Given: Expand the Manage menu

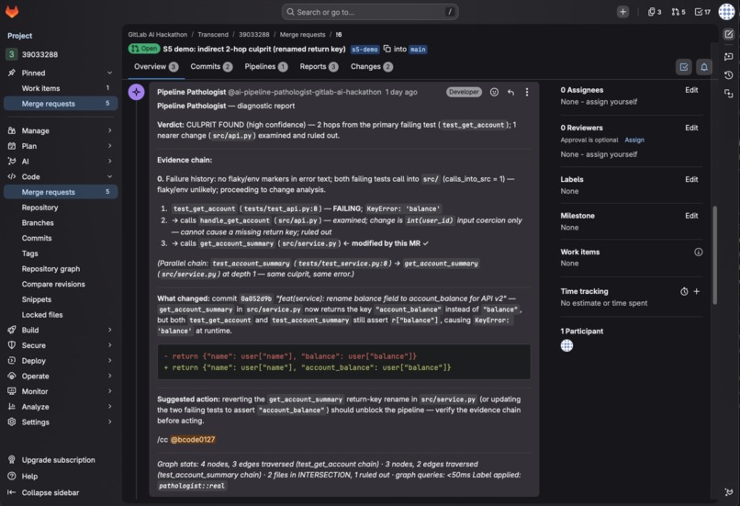Looking at the screenshot, I should pyautogui.click(x=61, y=130).
